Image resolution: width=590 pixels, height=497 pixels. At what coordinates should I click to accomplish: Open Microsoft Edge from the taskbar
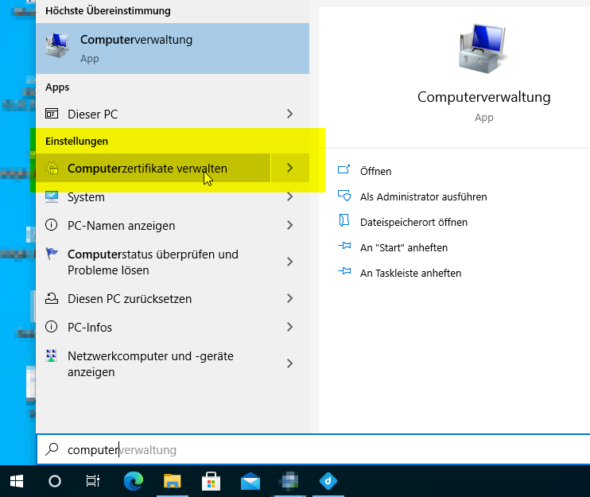coord(134,481)
